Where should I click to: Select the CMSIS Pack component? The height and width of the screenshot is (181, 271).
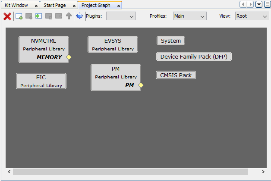(176, 75)
